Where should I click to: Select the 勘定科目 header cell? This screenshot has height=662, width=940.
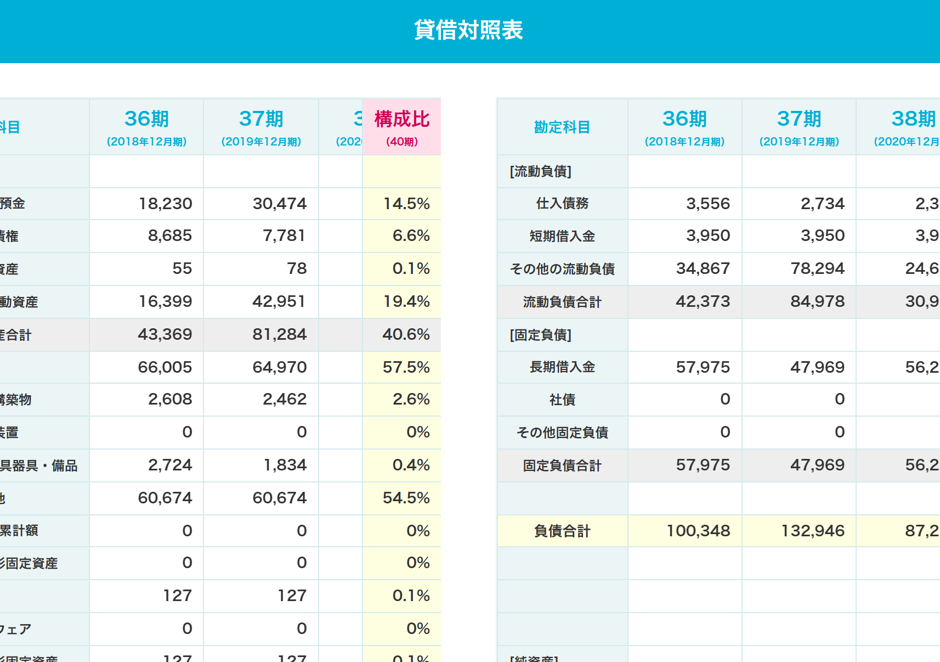562,126
